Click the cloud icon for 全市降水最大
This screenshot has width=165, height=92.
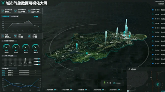[x=16, y=11]
